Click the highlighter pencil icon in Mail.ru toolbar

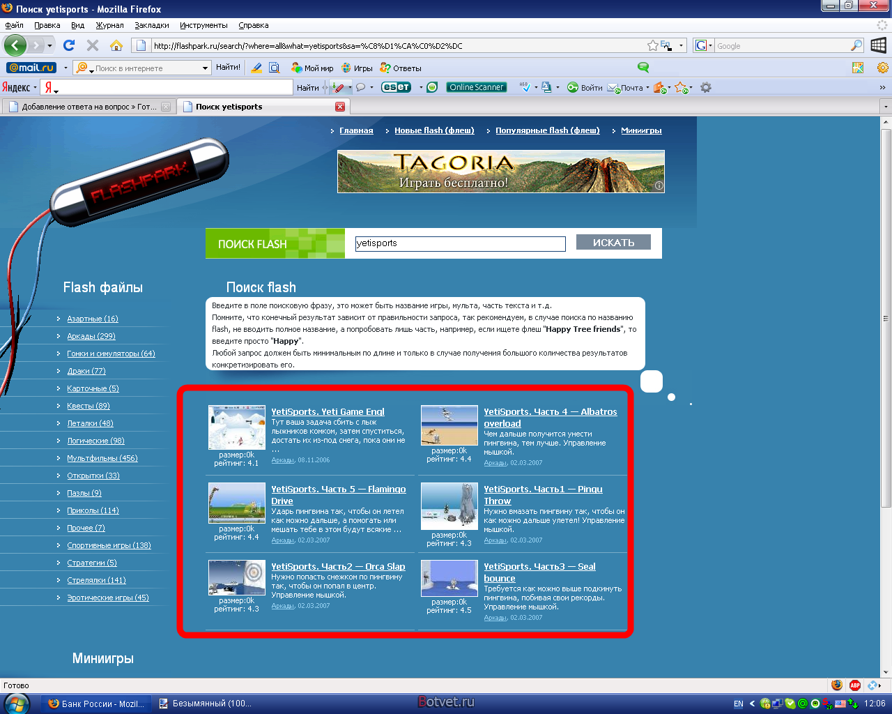(256, 68)
